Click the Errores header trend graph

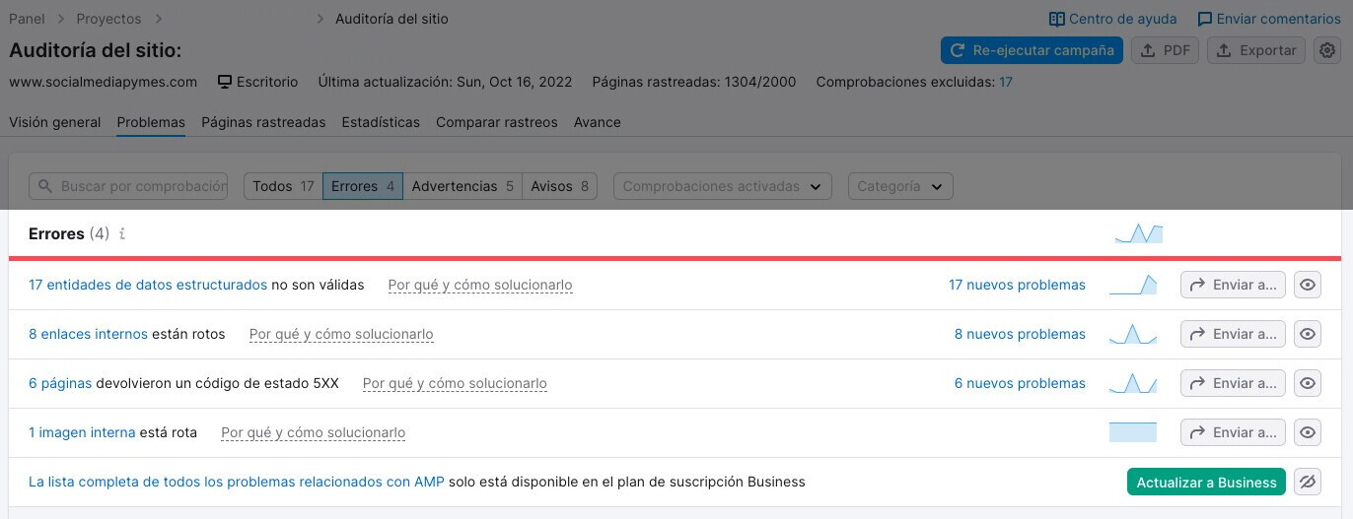click(x=1139, y=233)
